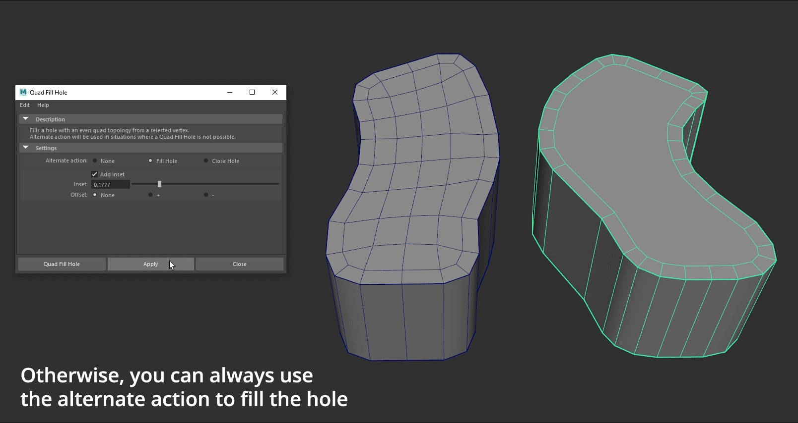Click the Quad Fill Hole button
Viewport: 798px width, 423px height.
[62, 264]
